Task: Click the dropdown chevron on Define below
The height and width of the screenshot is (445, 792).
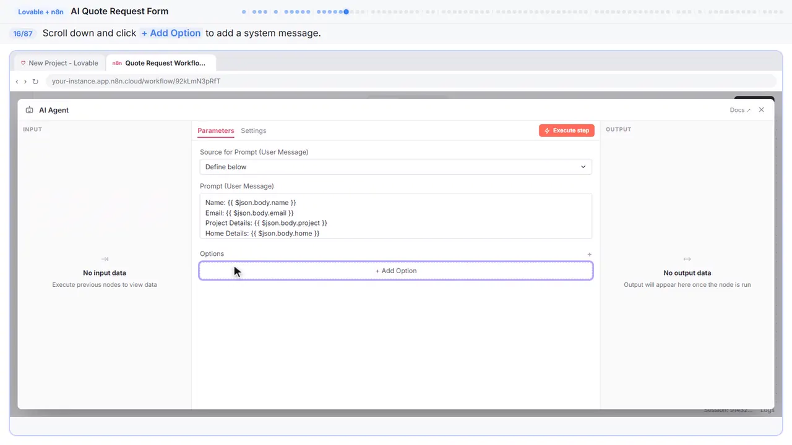Action: click(x=583, y=167)
